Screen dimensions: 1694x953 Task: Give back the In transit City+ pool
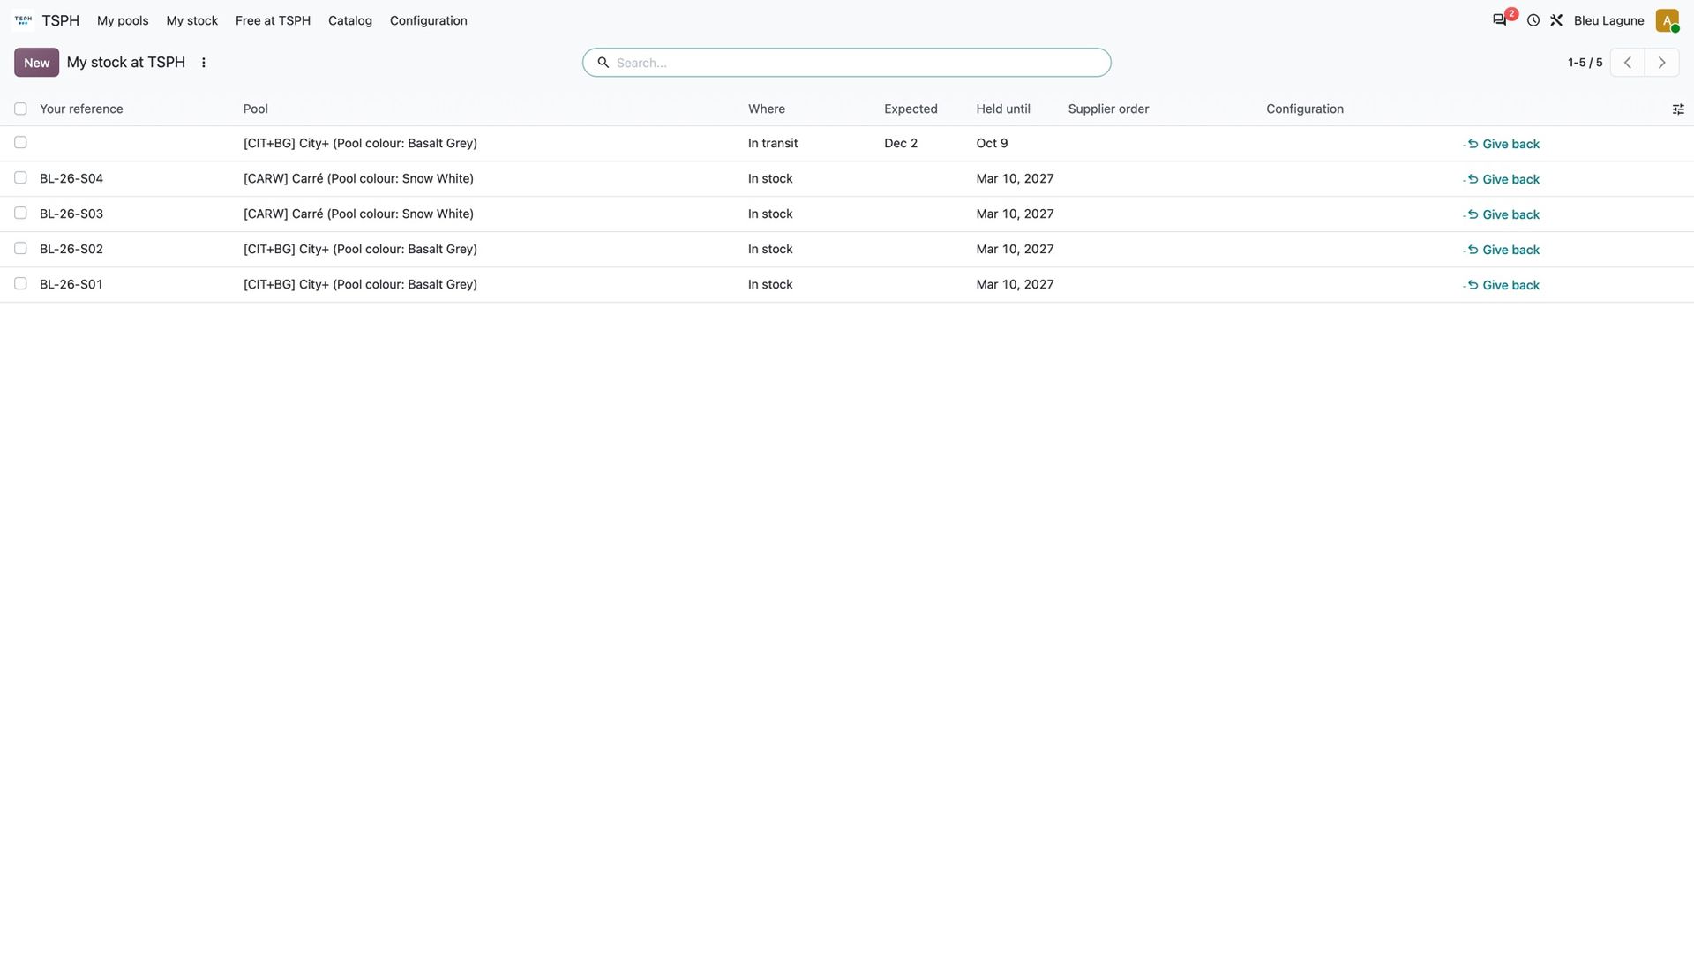(x=1501, y=144)
